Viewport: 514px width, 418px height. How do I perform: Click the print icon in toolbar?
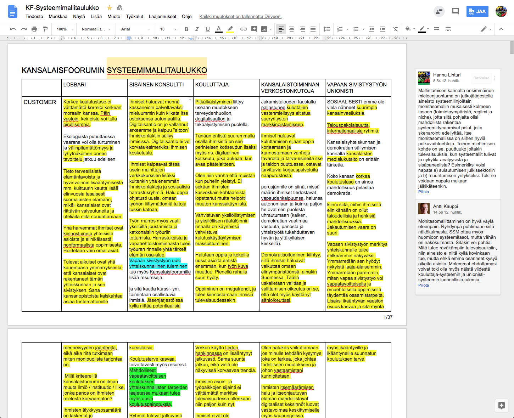(34, 29)
